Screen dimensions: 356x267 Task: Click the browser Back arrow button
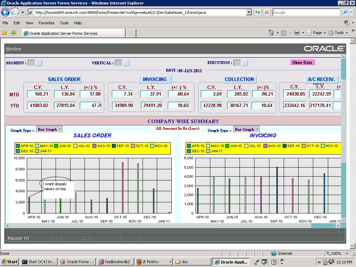(x=6, y=12)
